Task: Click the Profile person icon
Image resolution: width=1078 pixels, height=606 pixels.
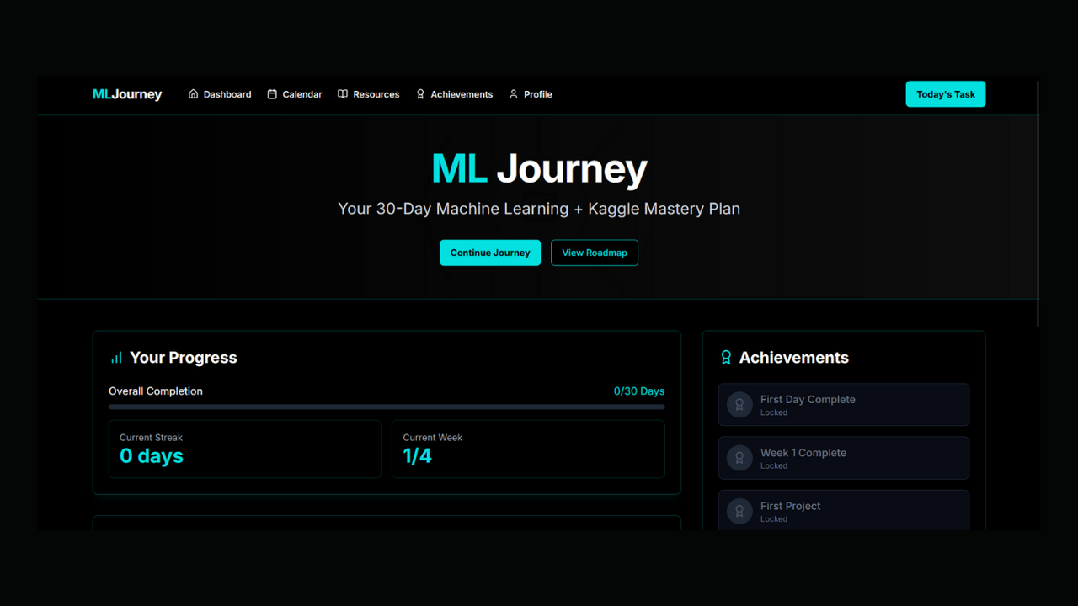Action: [x=514, y=94]
